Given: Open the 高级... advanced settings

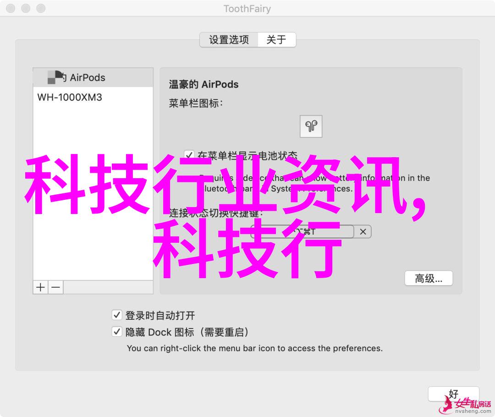Looking at the screenshot, I should (429, 279).
